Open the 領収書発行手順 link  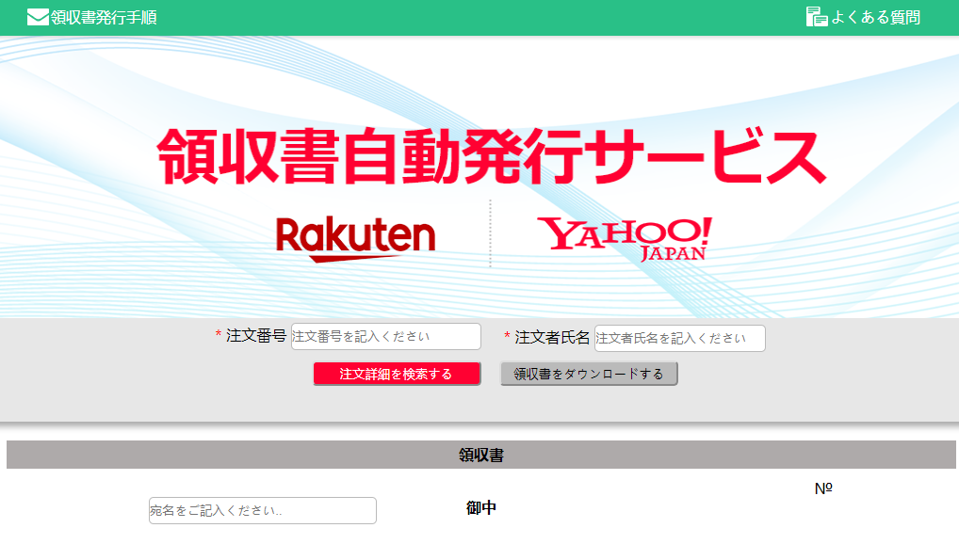[104, 17]
